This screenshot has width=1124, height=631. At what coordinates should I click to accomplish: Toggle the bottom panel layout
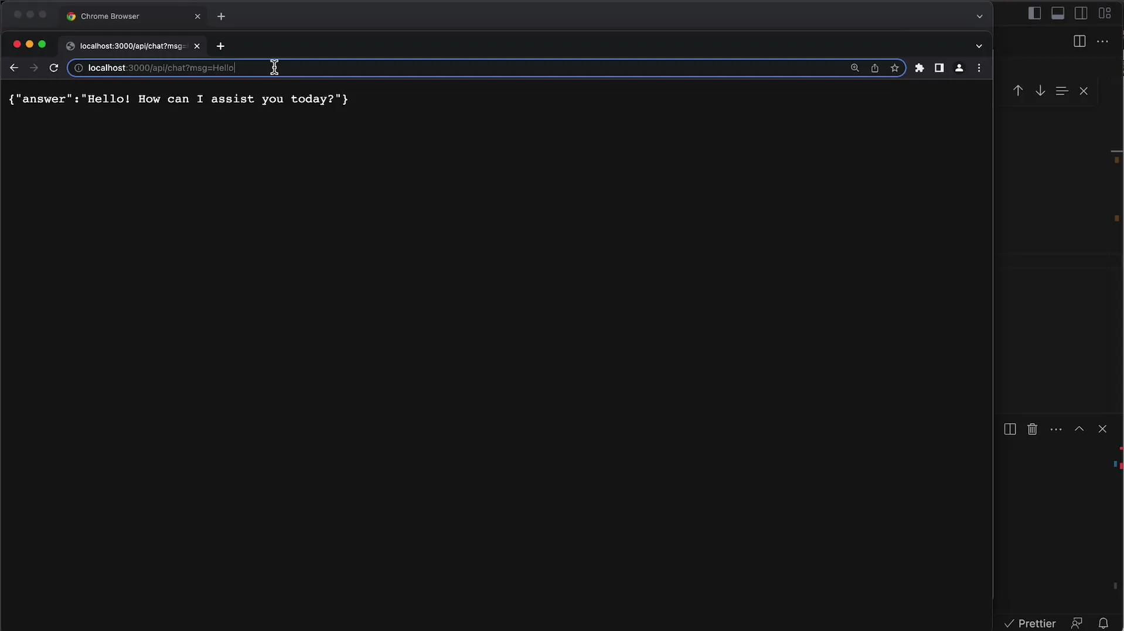1058,13
